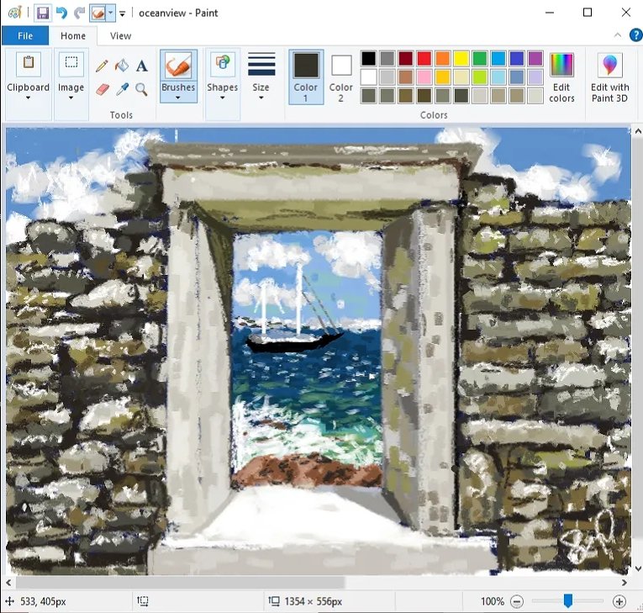
Task: Click the vertical scrollbar down arrow
Action: pos(638,568)
